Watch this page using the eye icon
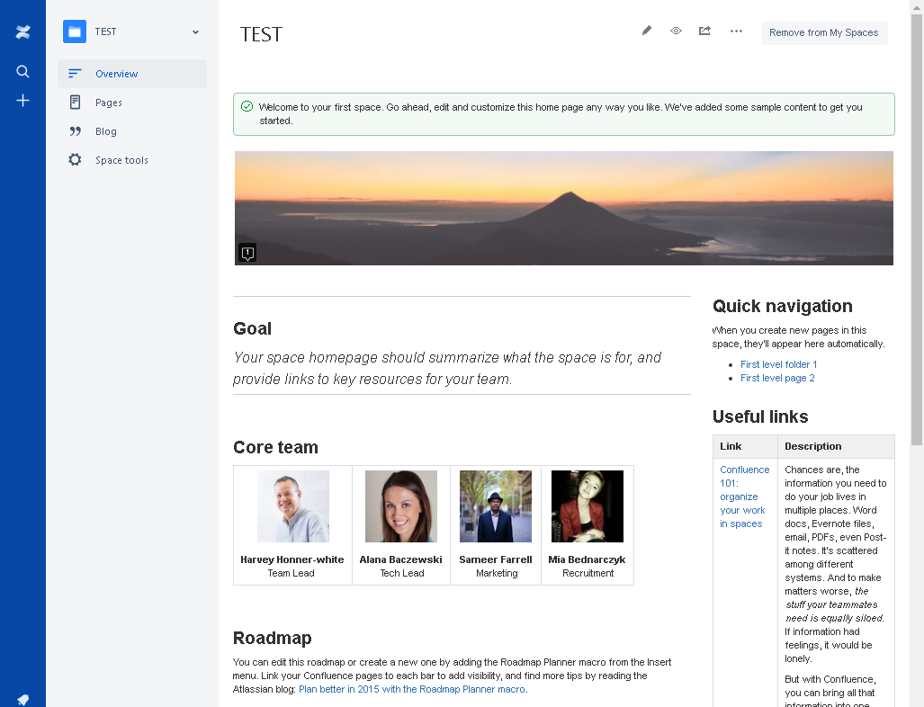The image size is (924, 707). tap(676, 31)
